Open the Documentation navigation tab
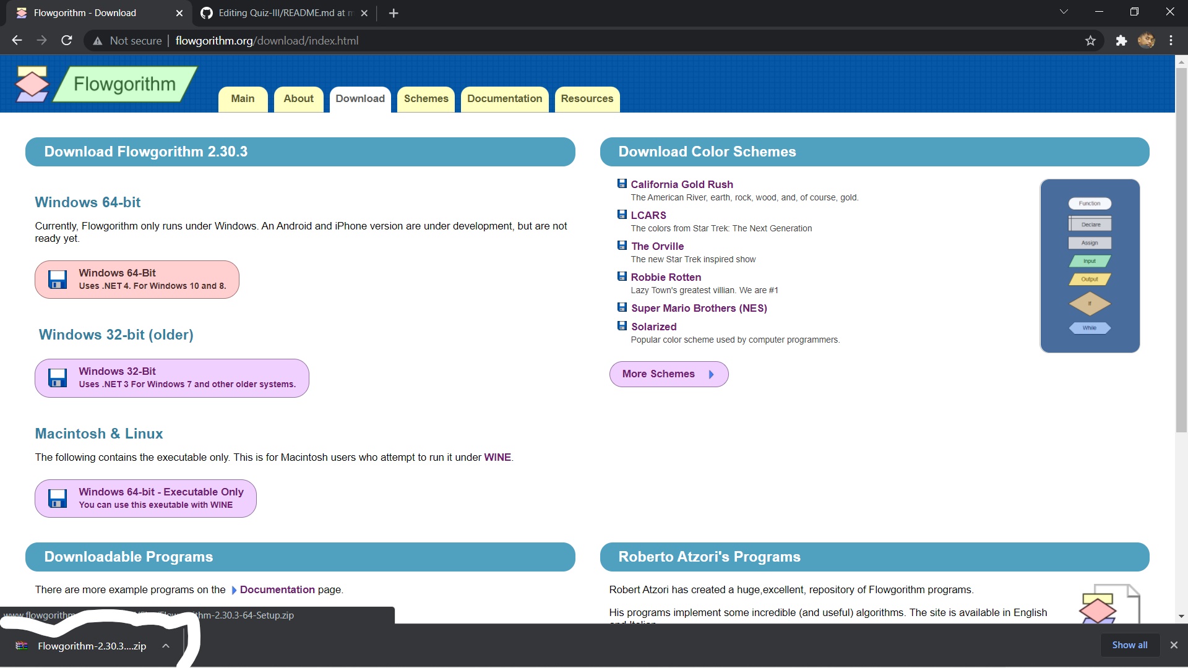1188x668 pixels. [x=504, y=99]
